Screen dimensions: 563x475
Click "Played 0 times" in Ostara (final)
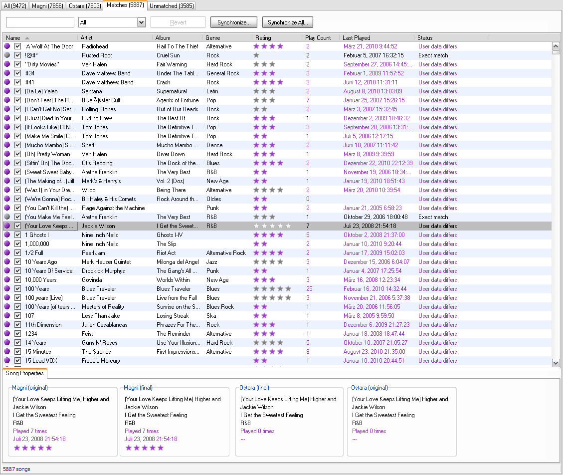click(257, 431)
